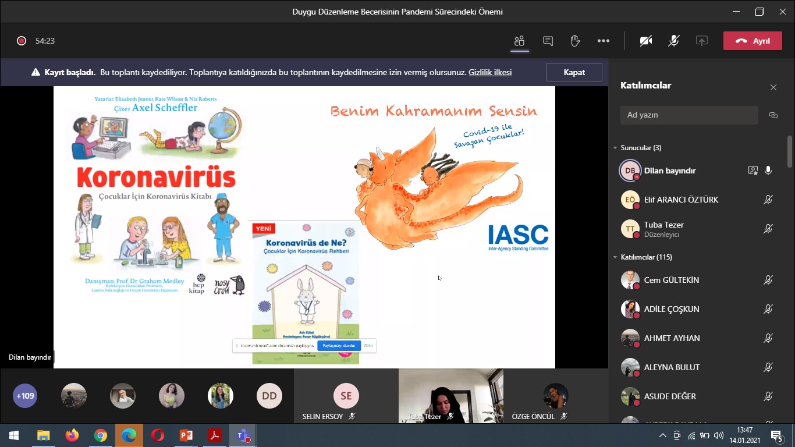Show the +109 overflow participants
Viewport: 795px width, 447px height.
coord(25,396)
